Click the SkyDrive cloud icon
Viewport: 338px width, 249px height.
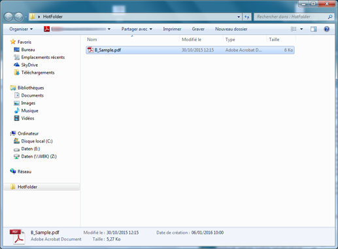click(x=16, y=65)
